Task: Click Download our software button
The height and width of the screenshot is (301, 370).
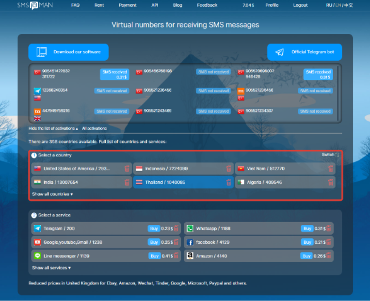Action: tap(68, 52)
